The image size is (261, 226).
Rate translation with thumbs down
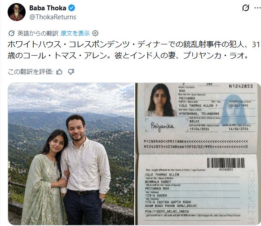click(x=71, y=72)
